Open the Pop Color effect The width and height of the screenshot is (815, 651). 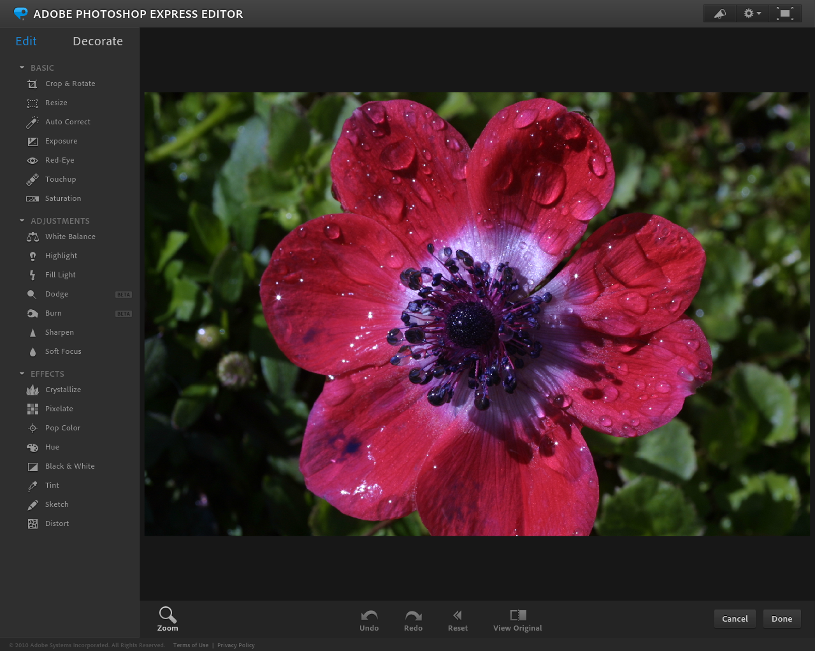[62, 428]
